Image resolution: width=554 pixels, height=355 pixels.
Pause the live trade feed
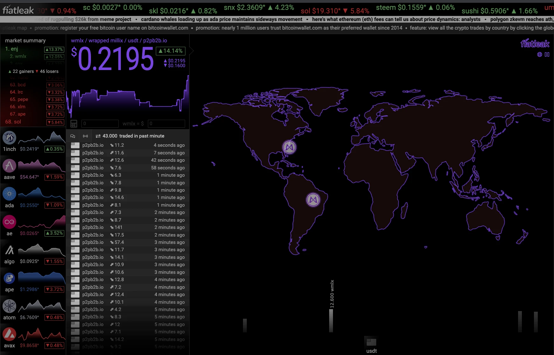point(547,54)
